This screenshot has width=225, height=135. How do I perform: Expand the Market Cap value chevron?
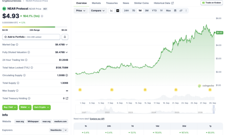point(67,45)
